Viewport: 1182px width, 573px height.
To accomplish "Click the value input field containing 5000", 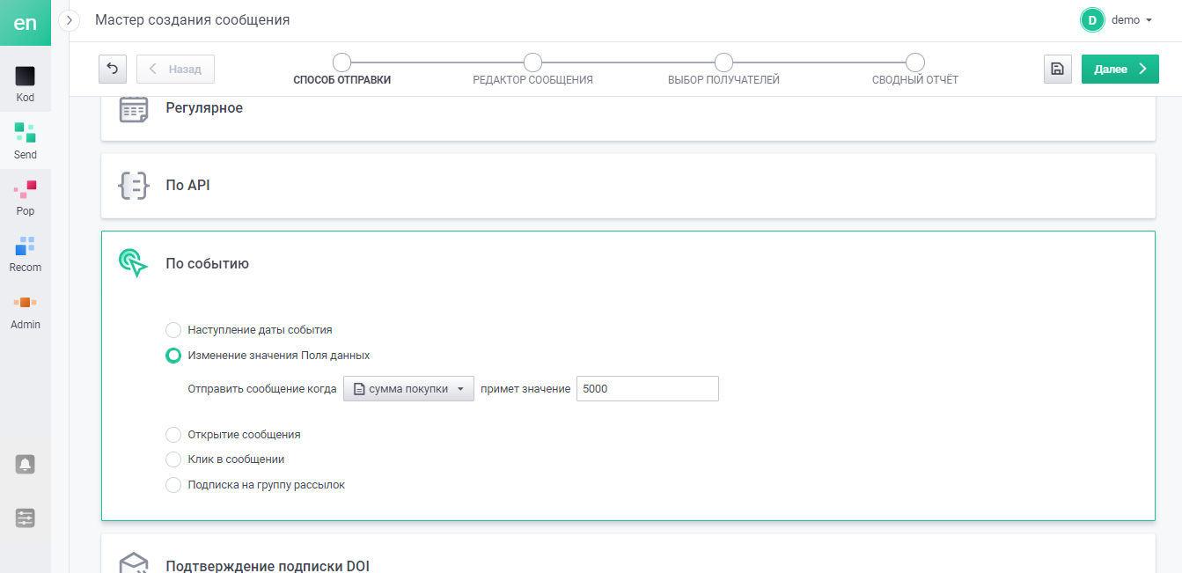I will coord(648,388).
